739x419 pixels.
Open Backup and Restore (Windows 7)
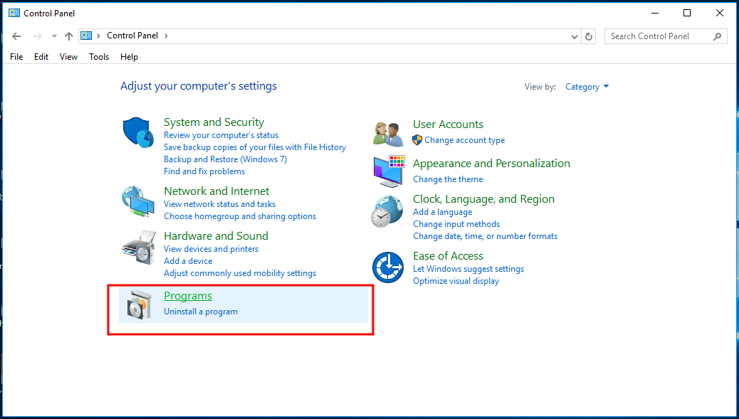[225, 159]
